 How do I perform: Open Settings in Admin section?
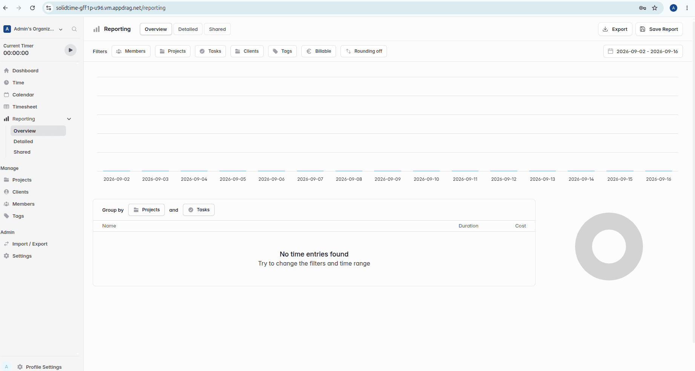coord(22,256)
